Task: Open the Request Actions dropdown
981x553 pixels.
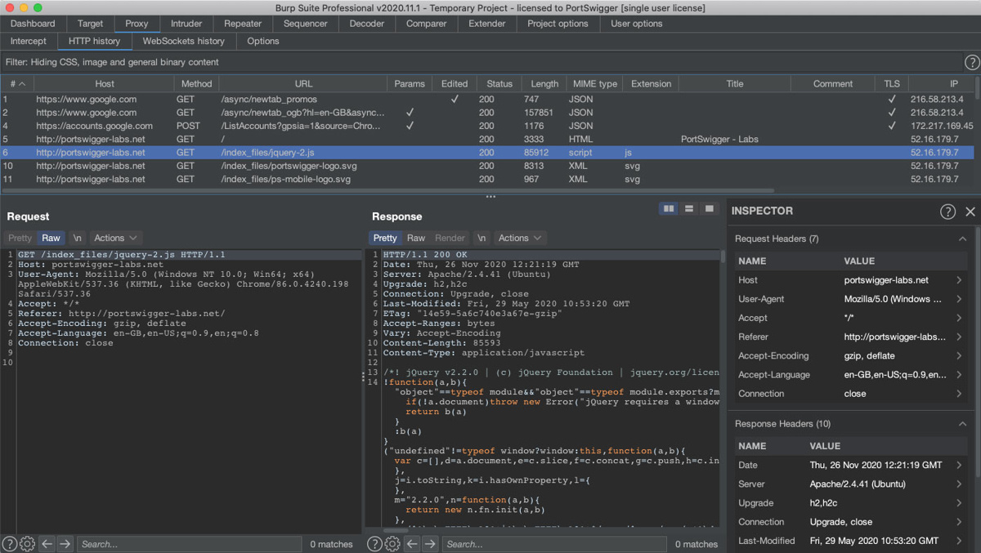Action: click(x=115, y=238)
